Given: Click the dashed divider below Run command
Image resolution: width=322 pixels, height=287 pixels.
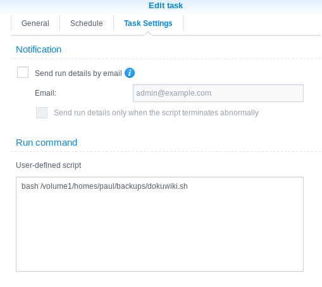Looking at the screenshot, I should point(166,151).
